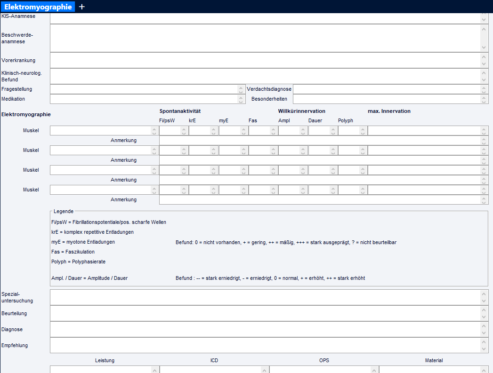The image size is (493, 373).
Task: Click the fourth Anmerkung field
Action: (324, 200)
